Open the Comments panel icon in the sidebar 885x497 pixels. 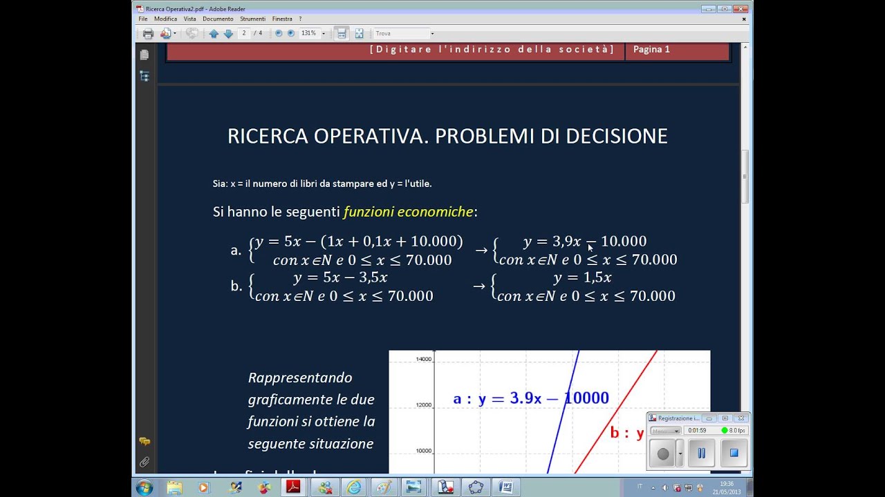tap(145, 441)
